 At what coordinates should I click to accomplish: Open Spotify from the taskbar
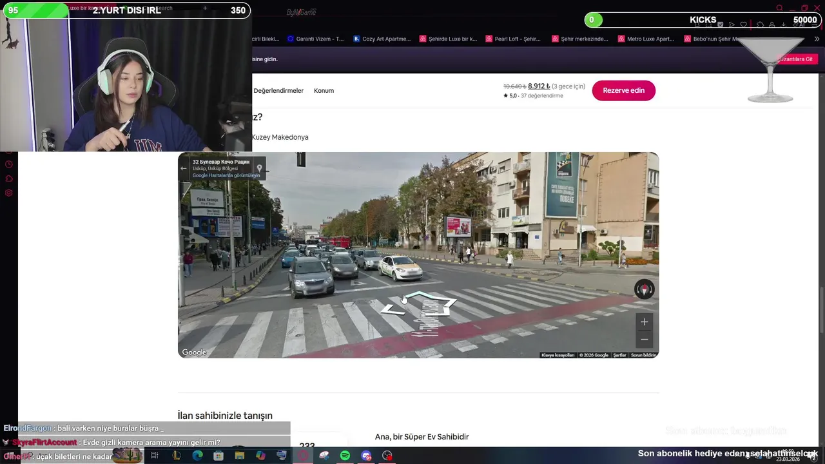[345, 456]
